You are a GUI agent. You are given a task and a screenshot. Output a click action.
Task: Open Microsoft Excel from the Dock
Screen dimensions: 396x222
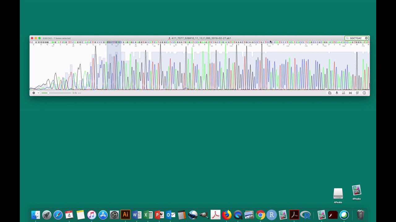148,215
